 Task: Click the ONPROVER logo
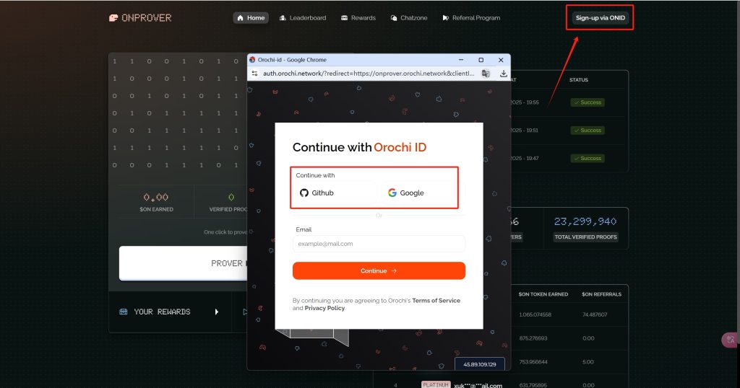[140, 18]
